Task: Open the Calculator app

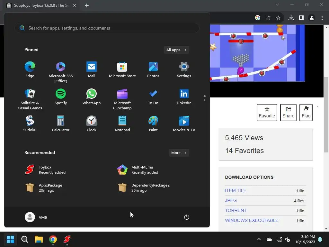Action: pos(61,124)
